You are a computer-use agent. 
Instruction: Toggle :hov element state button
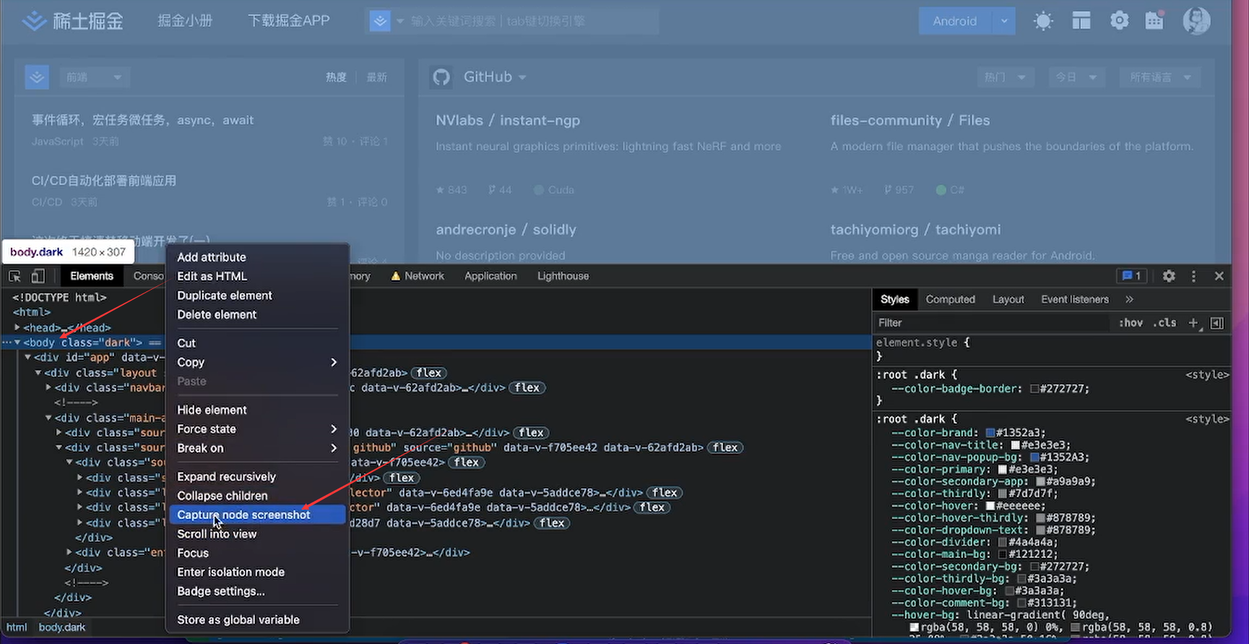pyautogui.click(x=1131, y=323)
